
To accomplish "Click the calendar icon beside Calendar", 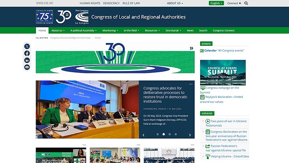I will [202, 51].
